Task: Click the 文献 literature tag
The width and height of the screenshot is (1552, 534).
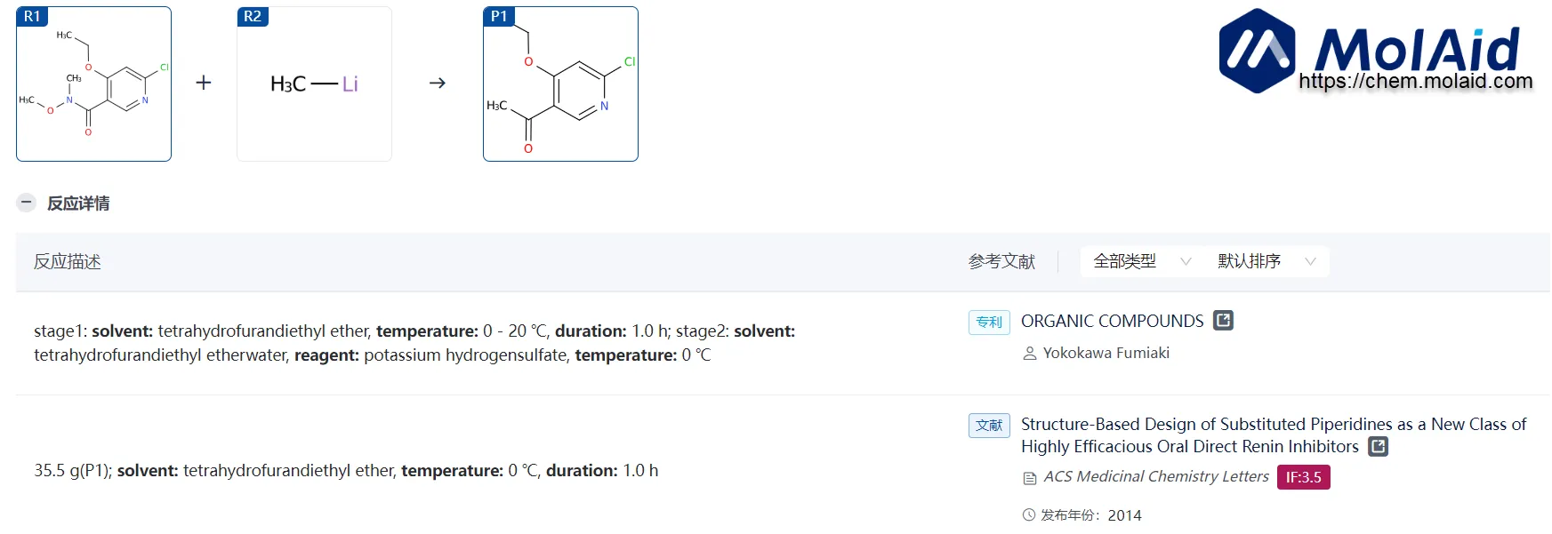Action: point(989,426)
